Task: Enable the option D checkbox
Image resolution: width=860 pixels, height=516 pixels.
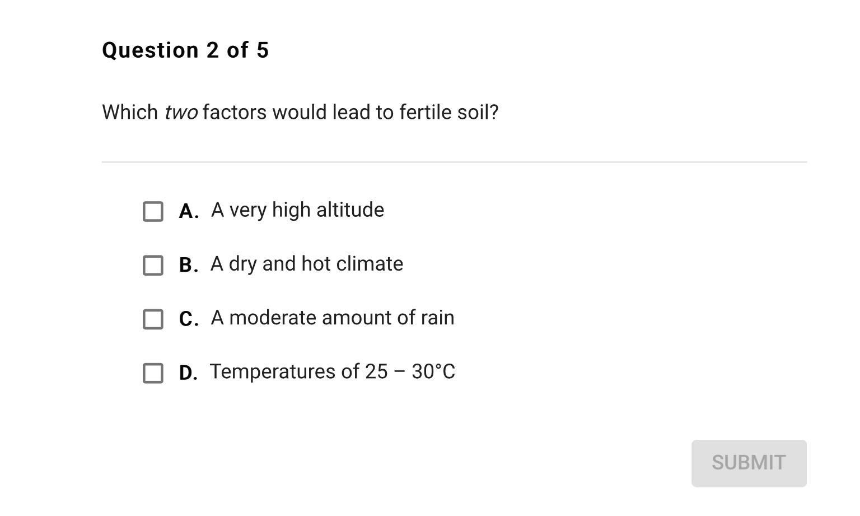Action: [153, 373]
